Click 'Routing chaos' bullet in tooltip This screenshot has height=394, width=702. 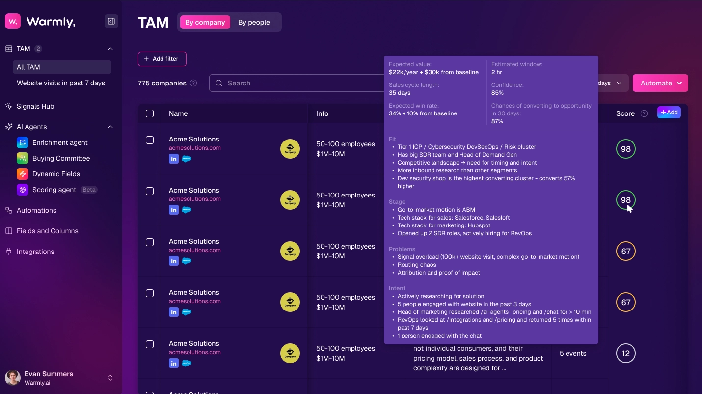click(x=417, y=265)
